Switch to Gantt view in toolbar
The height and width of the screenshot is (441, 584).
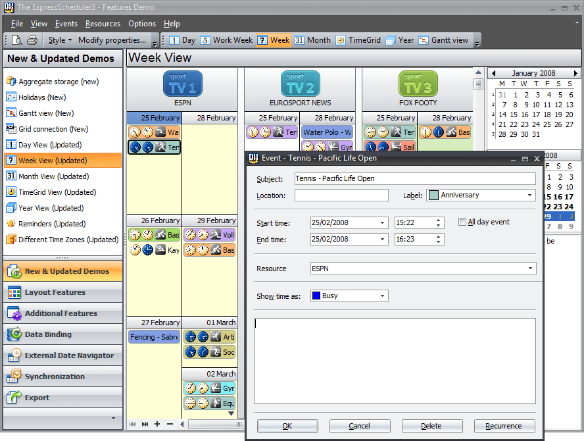443,40
